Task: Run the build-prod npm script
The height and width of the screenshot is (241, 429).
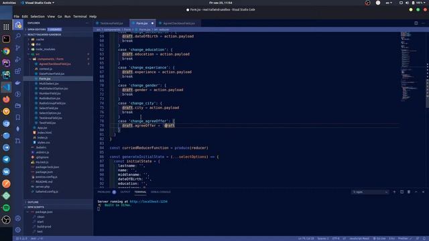Action: click(x=44, y=226)
